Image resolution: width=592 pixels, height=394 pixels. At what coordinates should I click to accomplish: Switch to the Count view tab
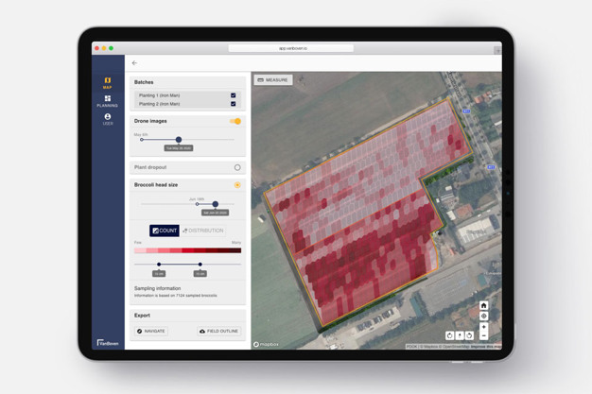[165, 231]
